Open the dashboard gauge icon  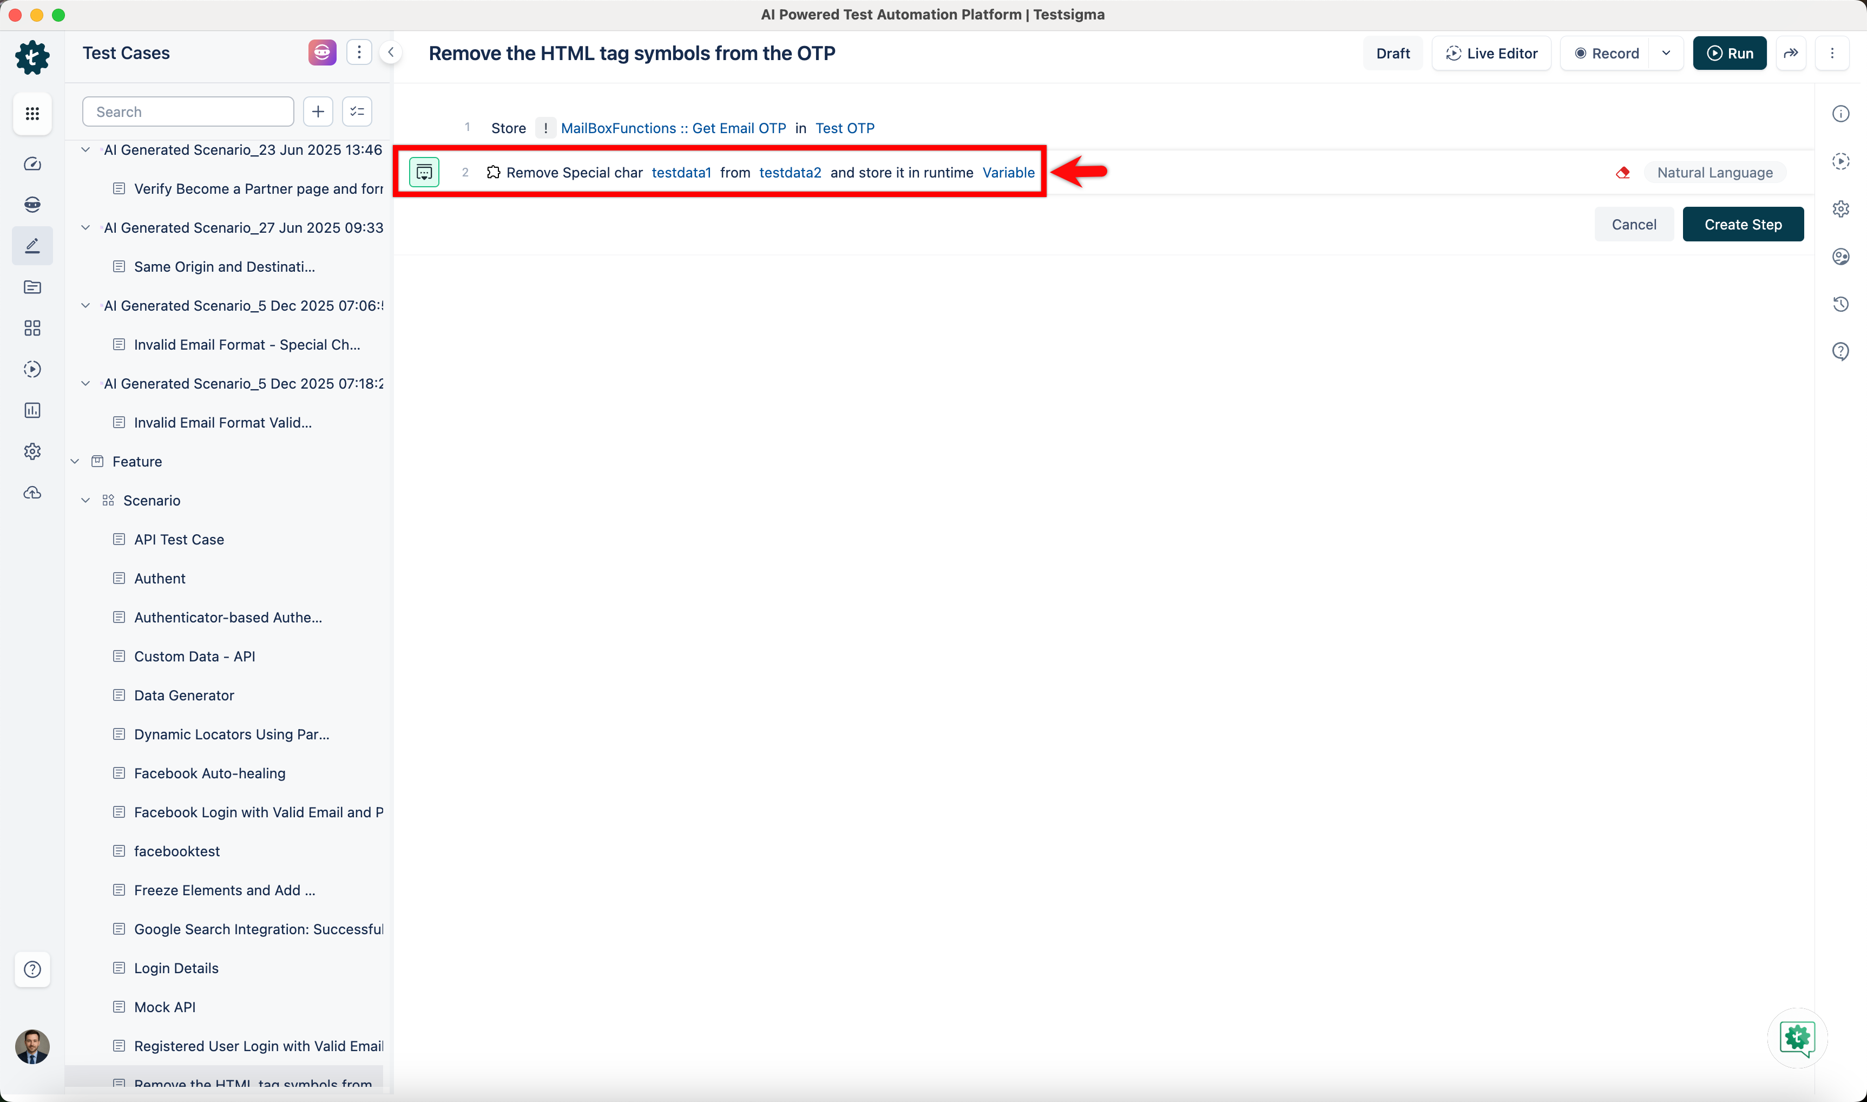coord(32,163)
